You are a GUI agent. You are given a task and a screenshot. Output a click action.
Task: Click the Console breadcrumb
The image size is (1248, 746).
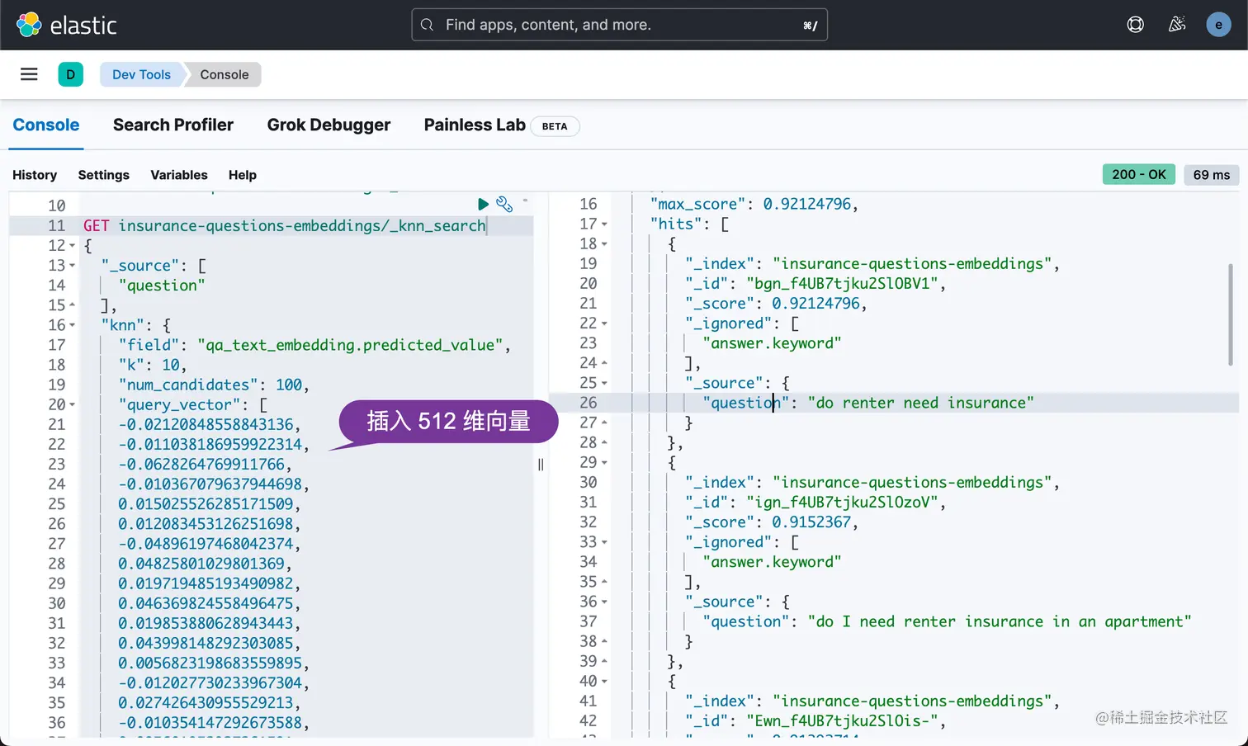(x=224, y=74)
